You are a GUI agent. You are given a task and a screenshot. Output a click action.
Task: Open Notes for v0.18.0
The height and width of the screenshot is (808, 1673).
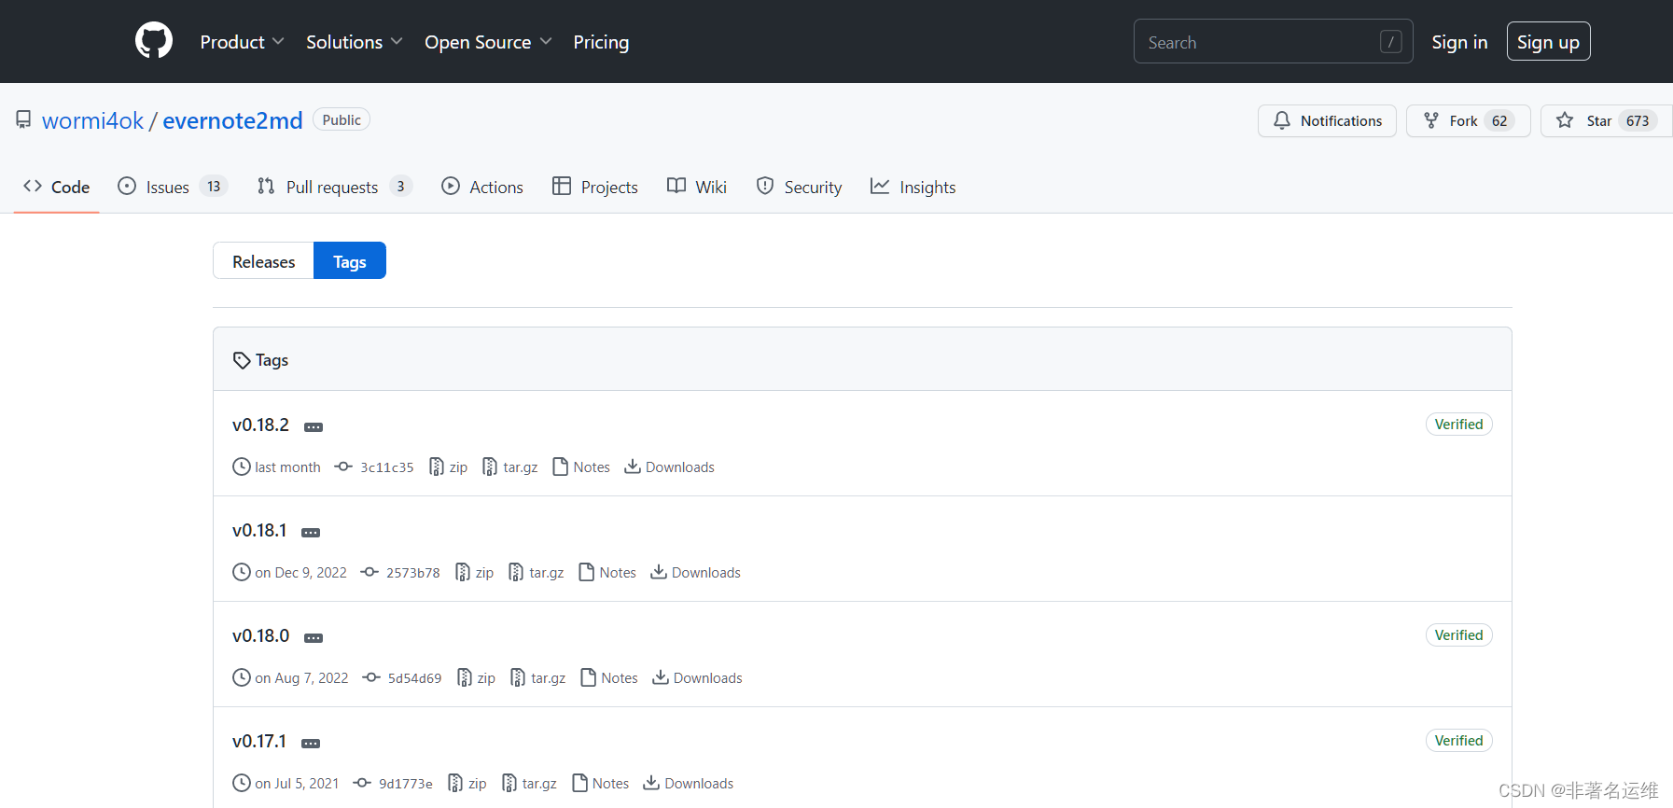coord(609,678)
